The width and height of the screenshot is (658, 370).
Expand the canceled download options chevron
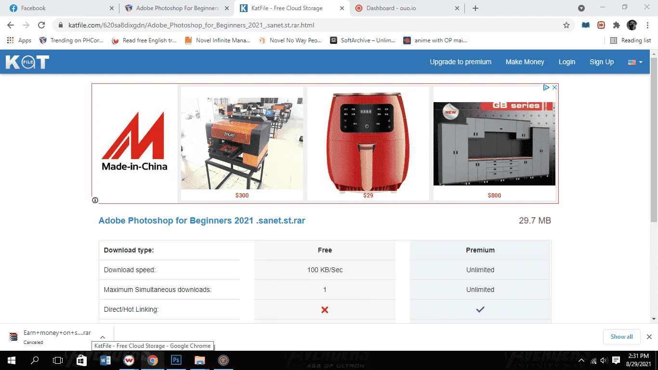[x=103, y=337]
